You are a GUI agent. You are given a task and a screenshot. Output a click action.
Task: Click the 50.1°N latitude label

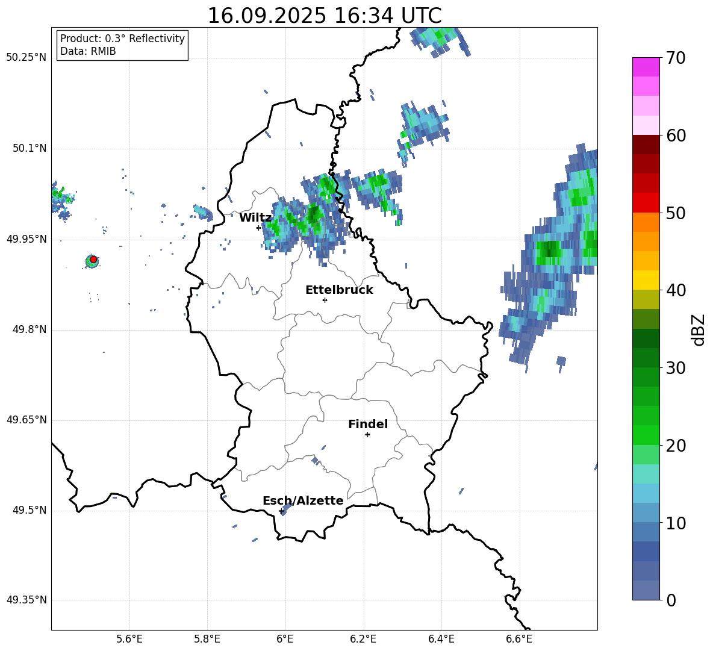30,149
